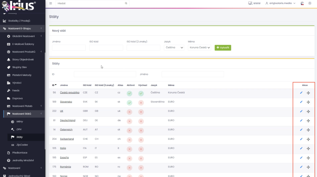Open Měny under Nastavení Států
The width and height of the screenshot is (317, 177).
point(20,122)
